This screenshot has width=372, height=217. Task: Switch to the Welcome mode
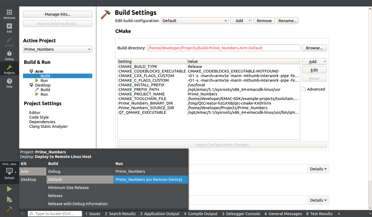(x=9, y=14)
